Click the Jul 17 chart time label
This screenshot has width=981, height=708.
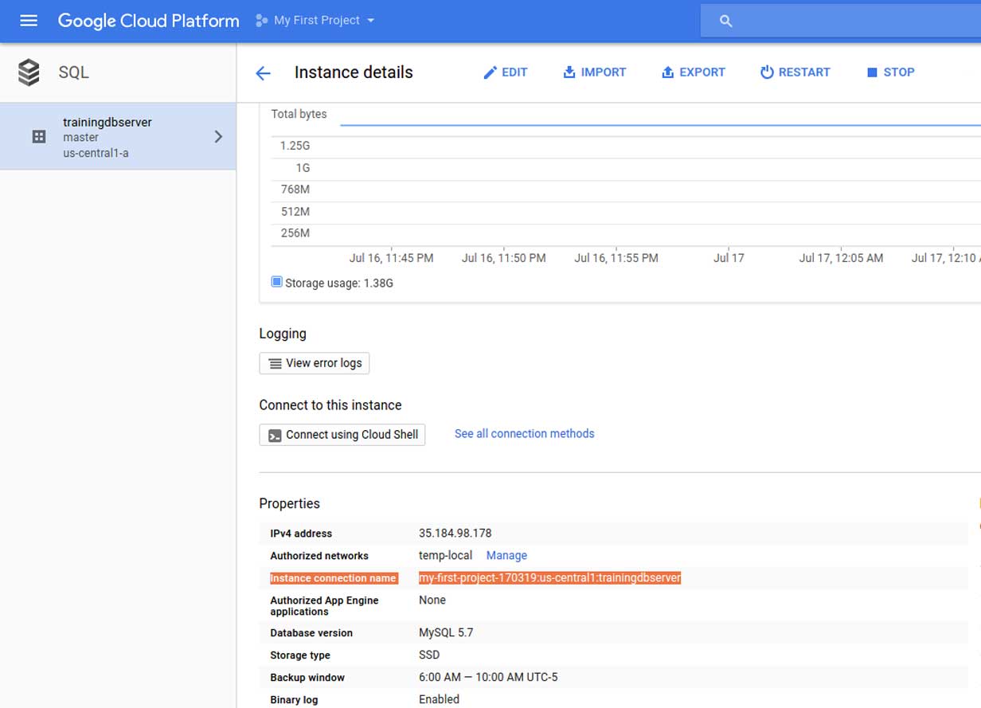pos(729,258)
